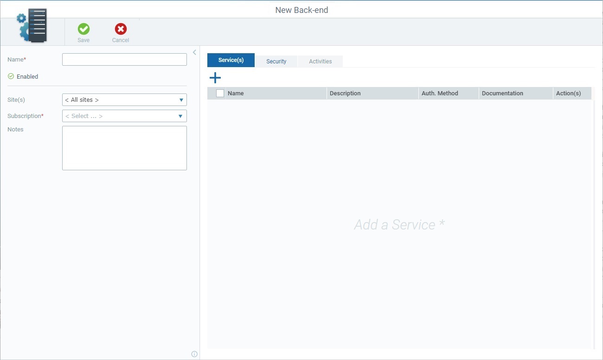603x360 pixels.
Task: Switch to the Security tab
Action: 276,61
